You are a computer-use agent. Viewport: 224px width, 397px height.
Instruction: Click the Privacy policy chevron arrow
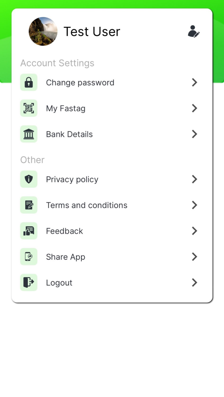click(x=195, y=179)
